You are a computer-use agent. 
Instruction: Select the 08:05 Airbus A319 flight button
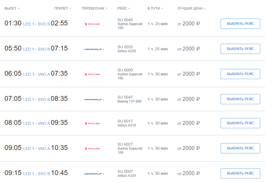coord(240,123)
